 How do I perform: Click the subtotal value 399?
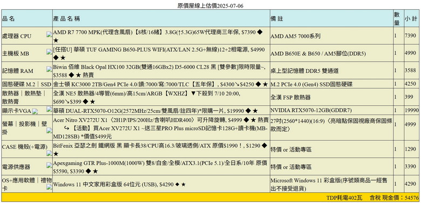pos(409,97)
